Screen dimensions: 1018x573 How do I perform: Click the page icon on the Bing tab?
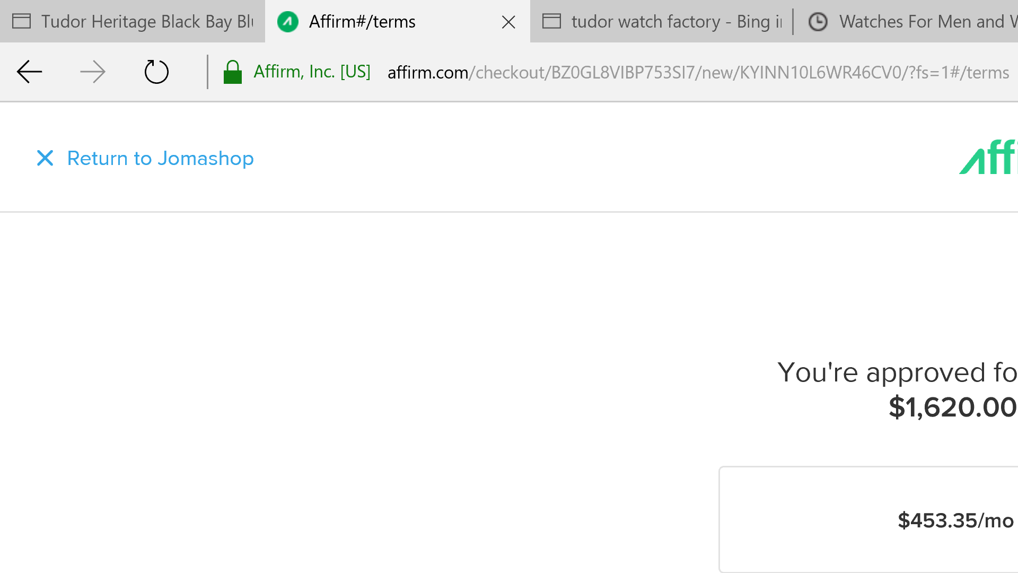[x=551, y=22]
